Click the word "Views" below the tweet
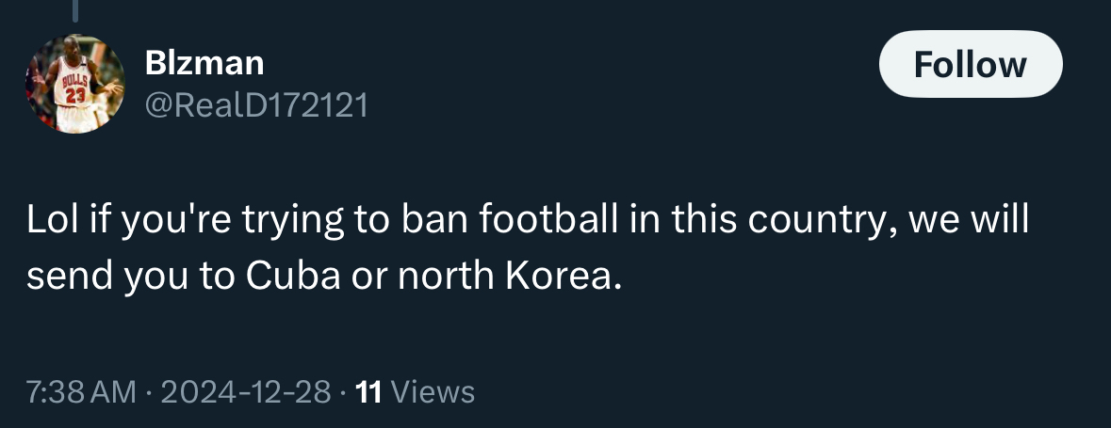 pos(432,391)
